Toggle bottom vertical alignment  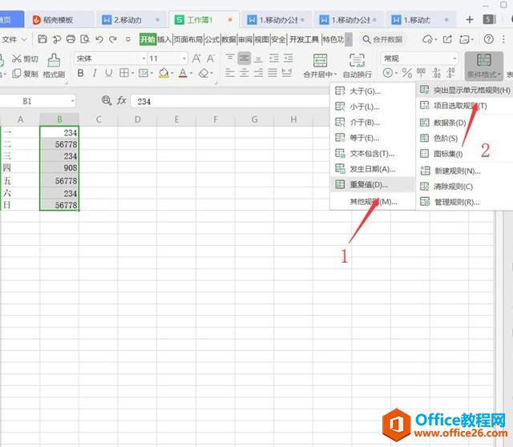tap(258, 58)
